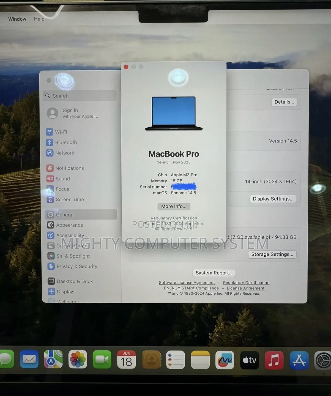Open ENERGY STAR Compliance link

[191, 288]
